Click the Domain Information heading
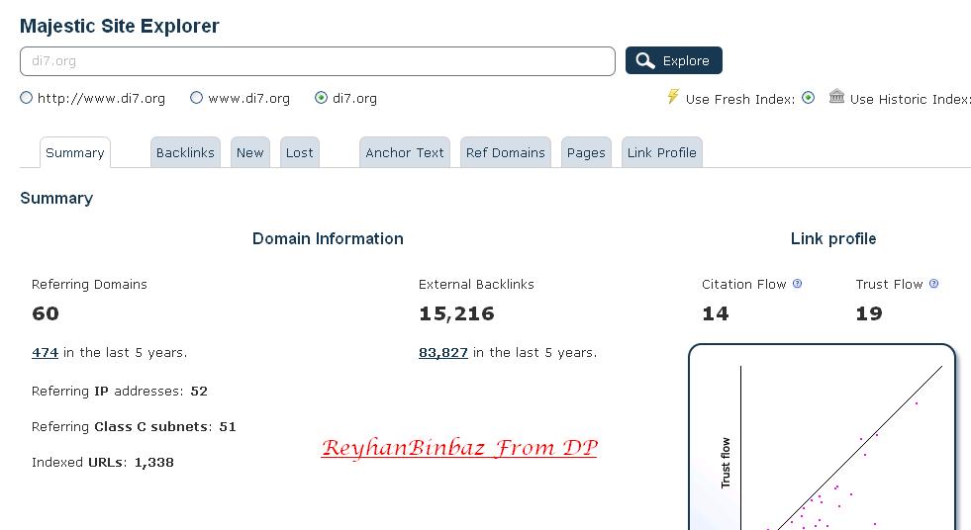The width and height of the screenshot is (971, 530). coord(328,238)
